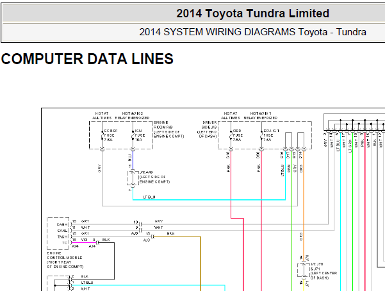The width and height of the screenshot is (385, 291).
Task: Select the "2014 SYSTEM WIRING DIAGRAMS Toyota - Tundra" subtitle
Action: coord(252,32)
